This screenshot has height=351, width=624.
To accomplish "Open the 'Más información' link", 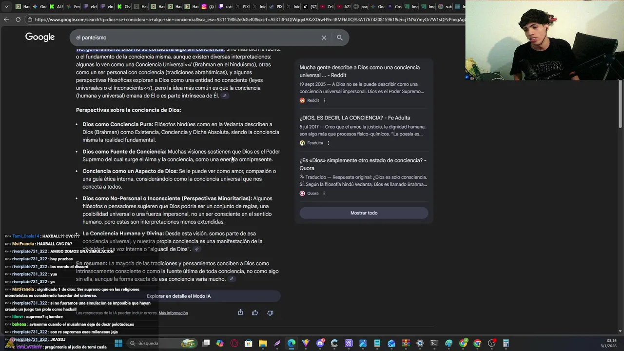I will 173,313.
